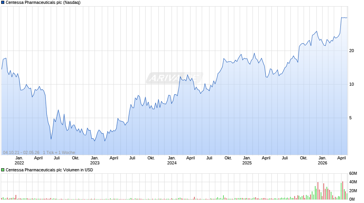364x203 pixels.
Task: Select the 'Centessa Pharmaceuticals plc Volumen in USD' label
Action: [49, 170]
